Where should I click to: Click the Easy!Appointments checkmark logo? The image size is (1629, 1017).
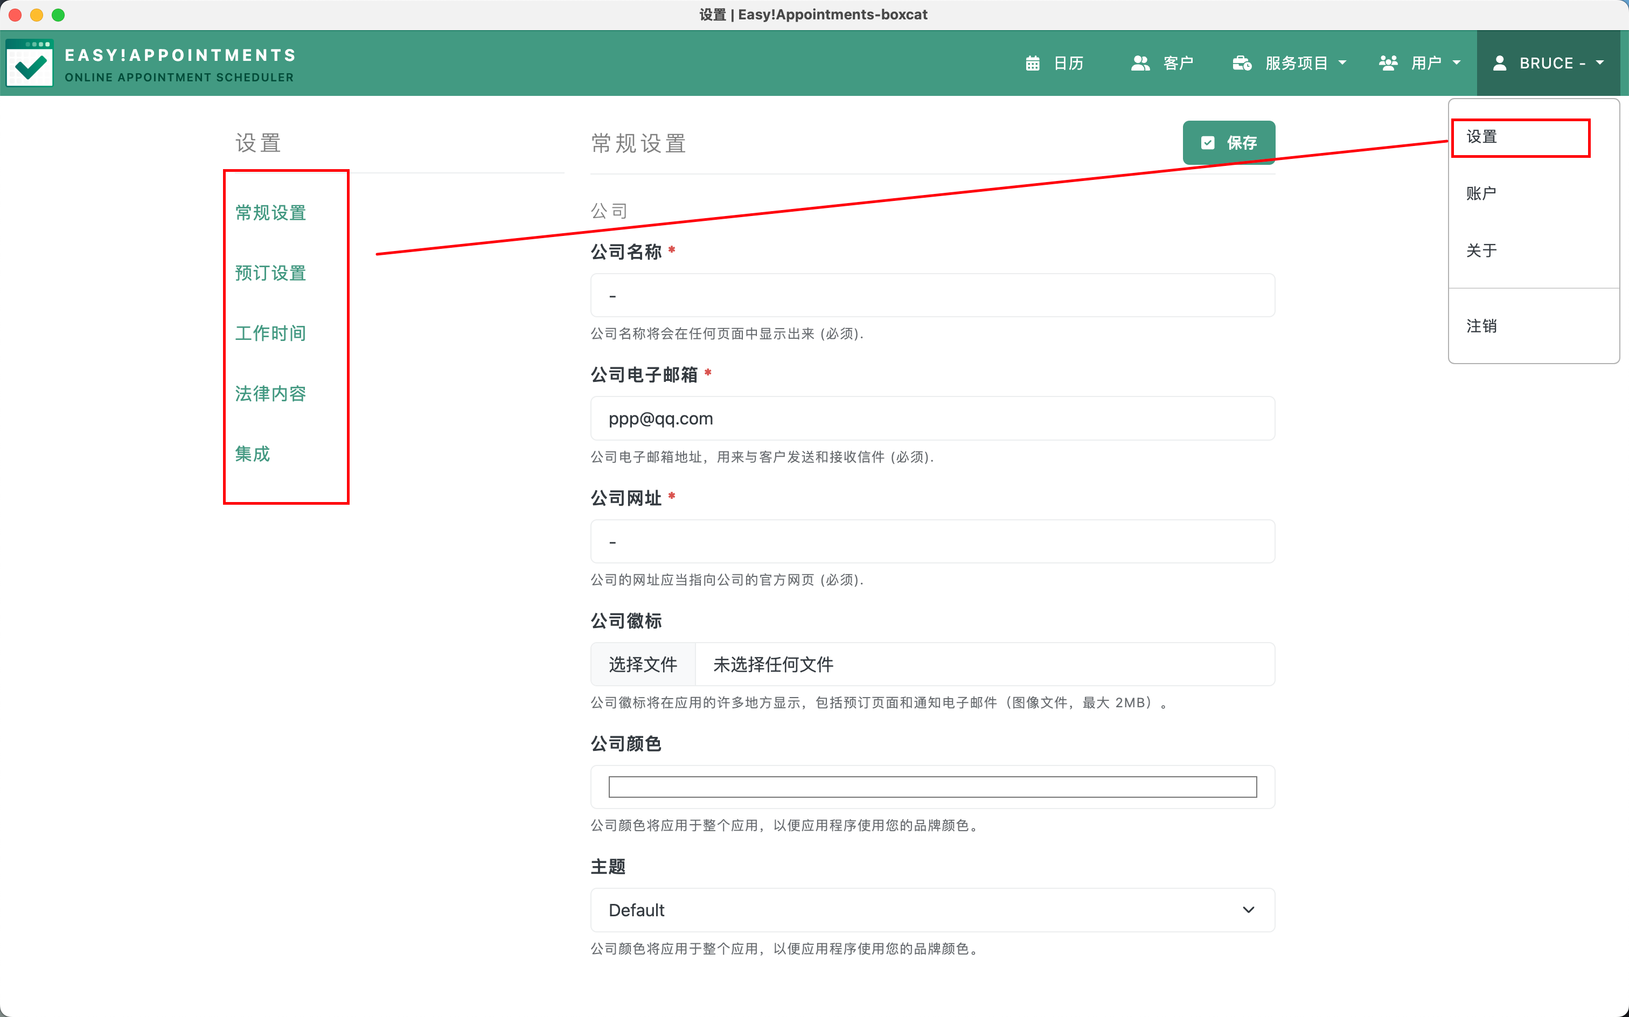click(29, 63)
